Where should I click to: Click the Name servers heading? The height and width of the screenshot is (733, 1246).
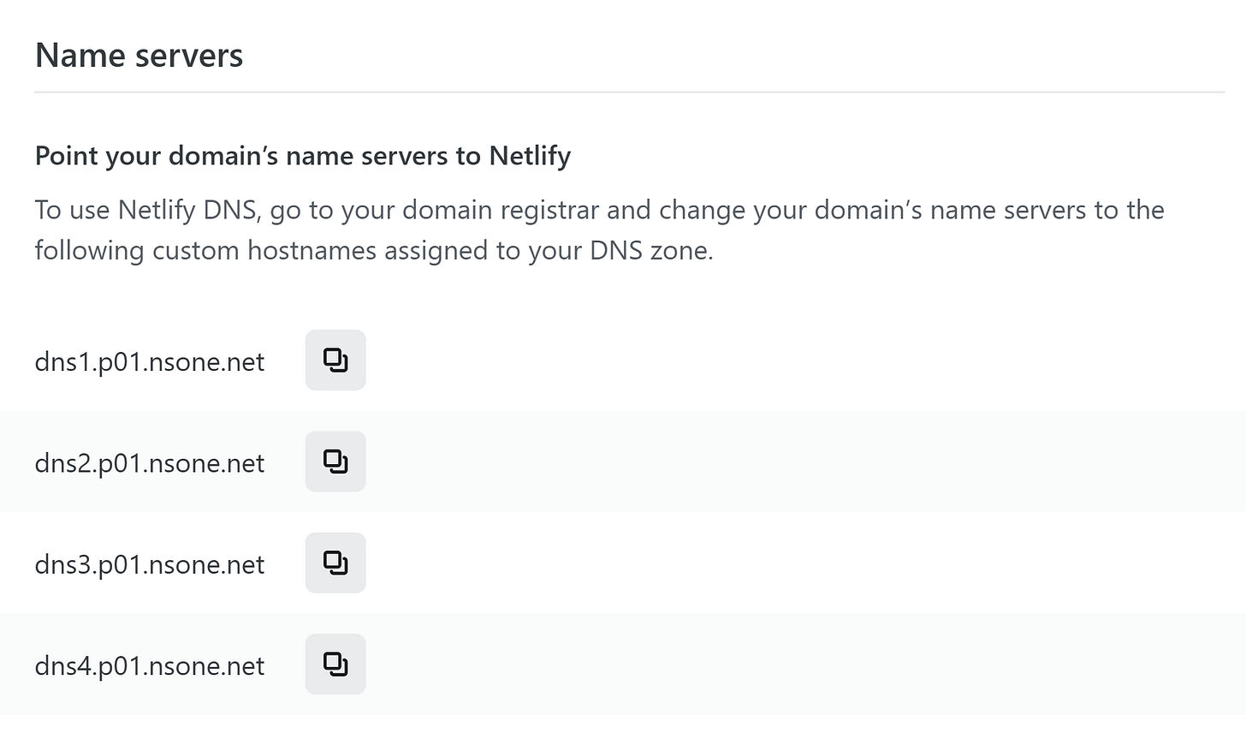pyautogui.click(x=139, y=56)
